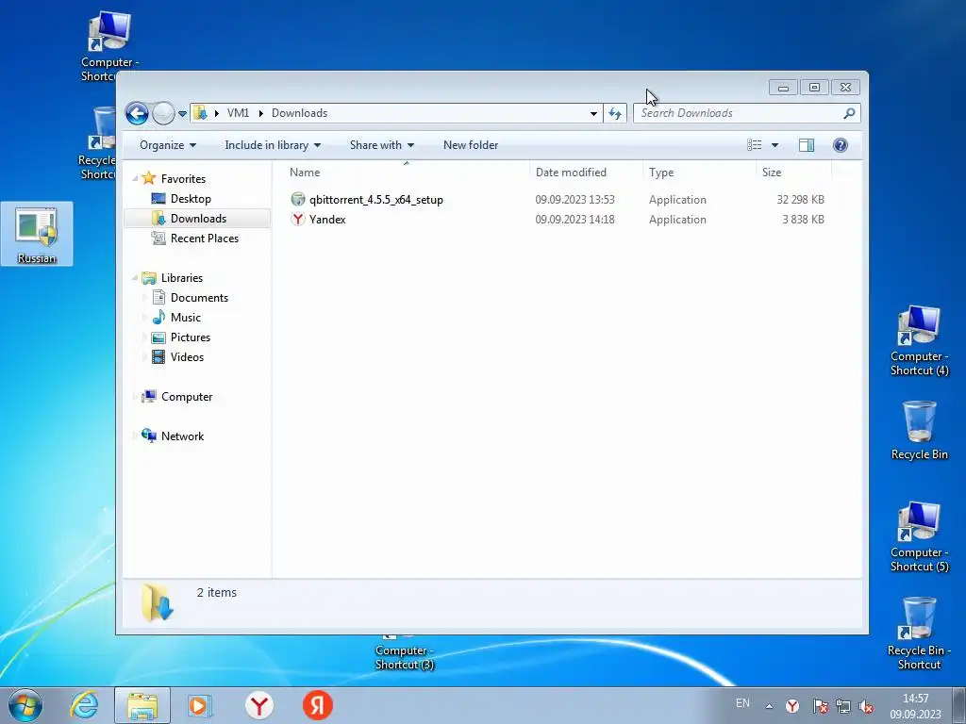The height and width of the screenshot is (724, 966).
Task: Refresh the folder with the refresh button
Action: (x=615, y=113)
